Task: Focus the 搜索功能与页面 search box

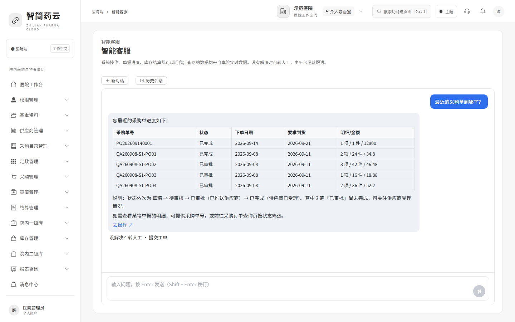Action: pyautogui.click(x=402, y=11)
